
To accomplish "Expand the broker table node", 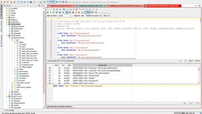I will pos(17,44).
